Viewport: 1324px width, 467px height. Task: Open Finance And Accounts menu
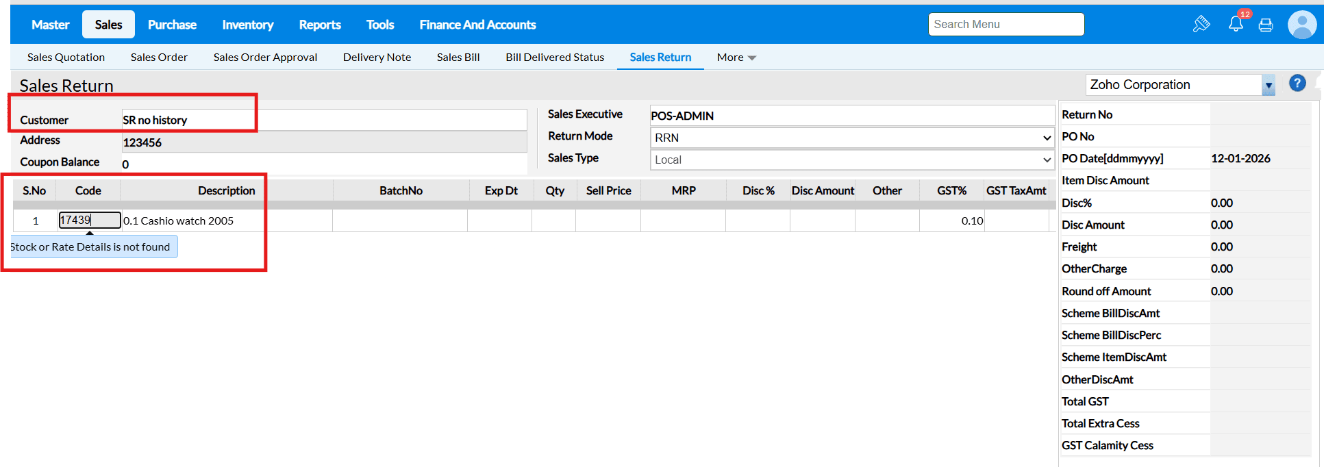pos(477,25)
